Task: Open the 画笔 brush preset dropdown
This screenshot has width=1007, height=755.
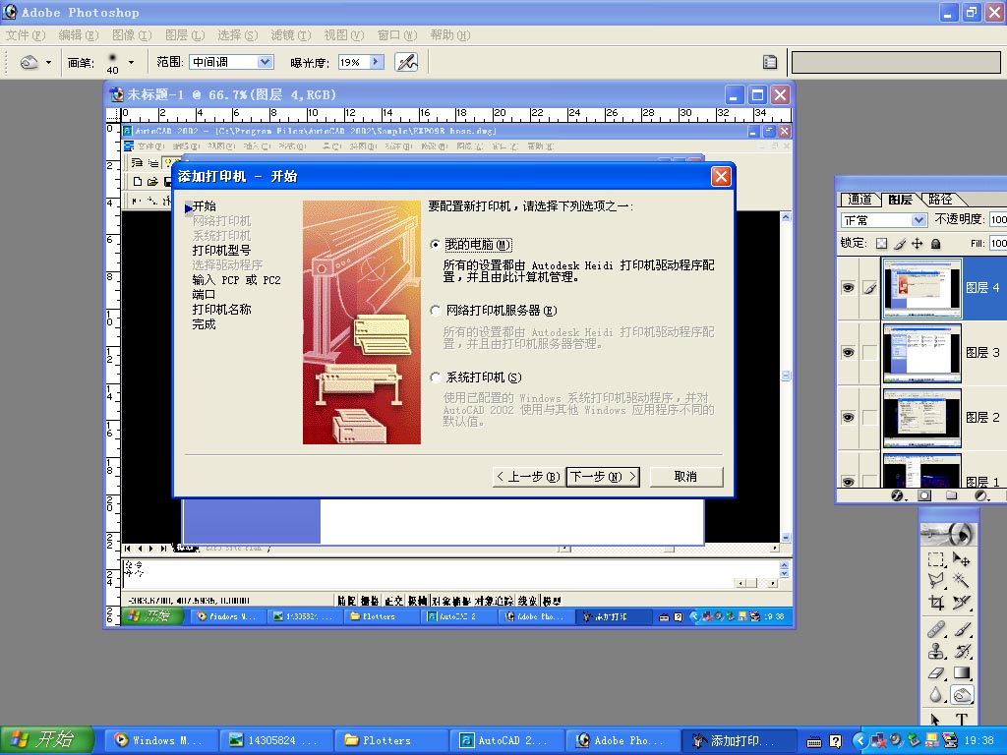Action: coord(131,62)
